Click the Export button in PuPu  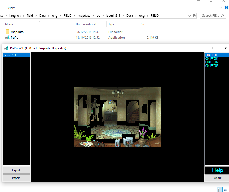[x=16, y=170]
